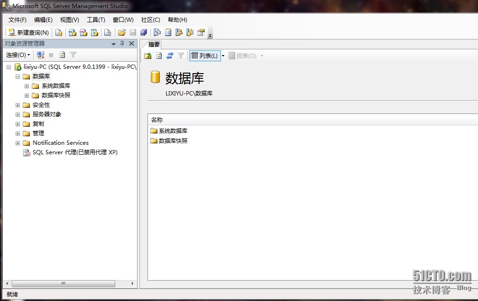Click the Database Engine Query icon in toolbar
Image resolution: width=478 pixels, height=301 pixels.
(x=58, y=32)
